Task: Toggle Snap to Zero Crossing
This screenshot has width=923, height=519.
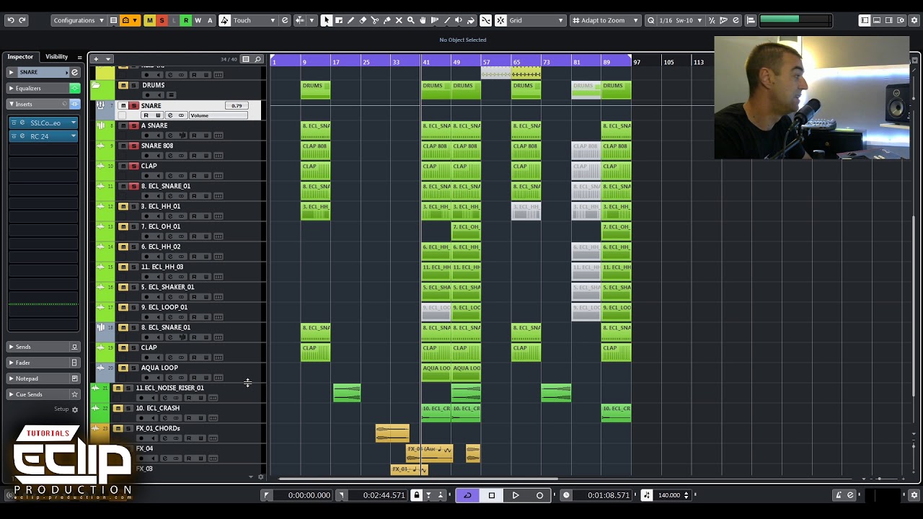Action: click(x=486, y=20)
